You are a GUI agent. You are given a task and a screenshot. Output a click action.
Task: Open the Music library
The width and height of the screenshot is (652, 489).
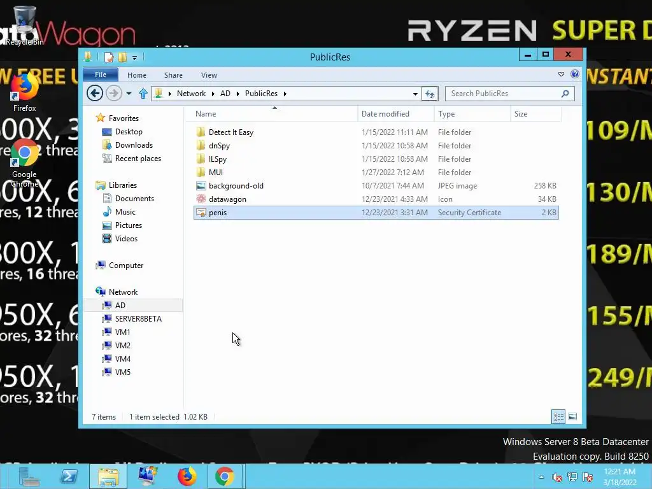[125, 212]
